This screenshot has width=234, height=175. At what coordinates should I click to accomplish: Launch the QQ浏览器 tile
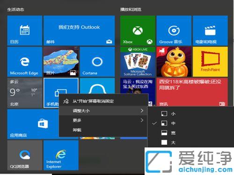pyautogui.click(x=25, y=155)
